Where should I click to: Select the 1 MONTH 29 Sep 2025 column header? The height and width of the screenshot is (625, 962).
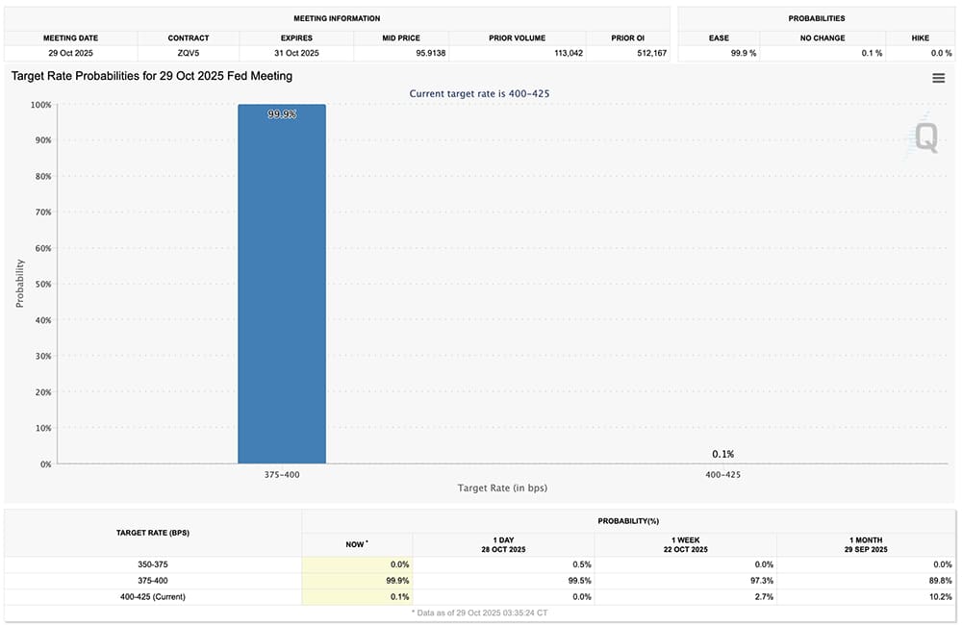coord(867,544)
